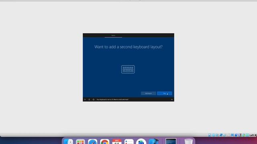Click the Skip button
Screen dimensions: 257x144
[164, 93]
